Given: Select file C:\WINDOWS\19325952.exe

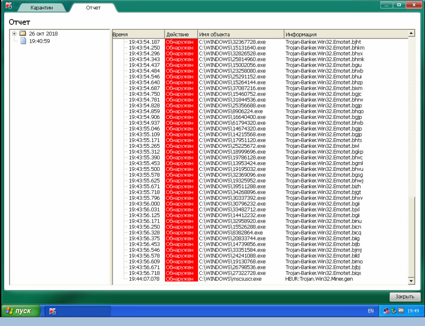Looking at the screenshot, I should 232,181.
